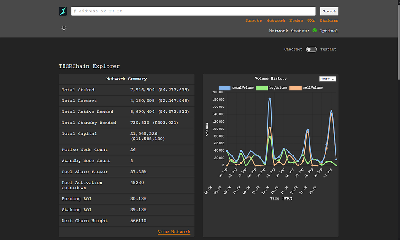Click Bonding ROI value 30.18%
This screenshot has height=240, width=400.
click(138, 199)
